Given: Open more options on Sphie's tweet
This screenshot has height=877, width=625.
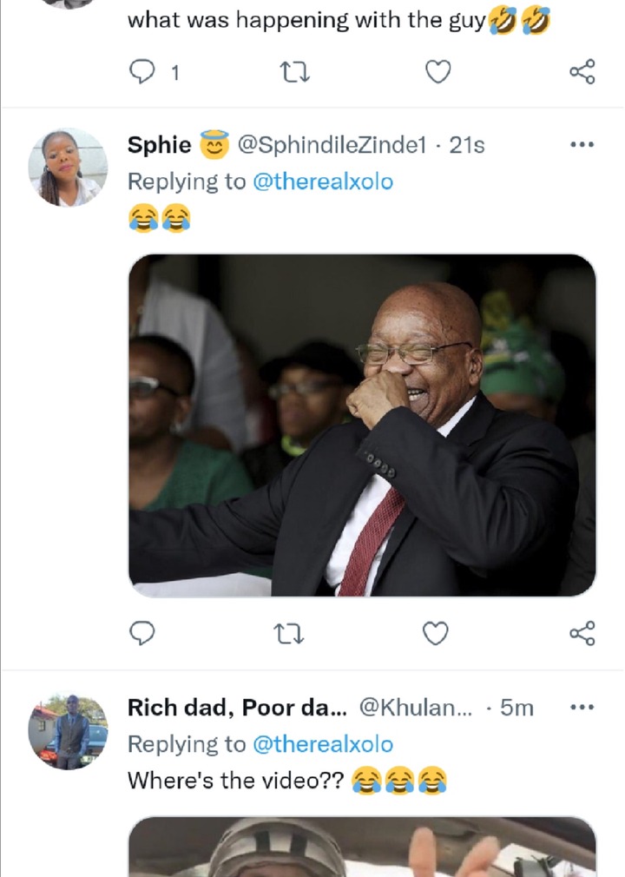Looking at the screenshot, I should pos(581,146).
